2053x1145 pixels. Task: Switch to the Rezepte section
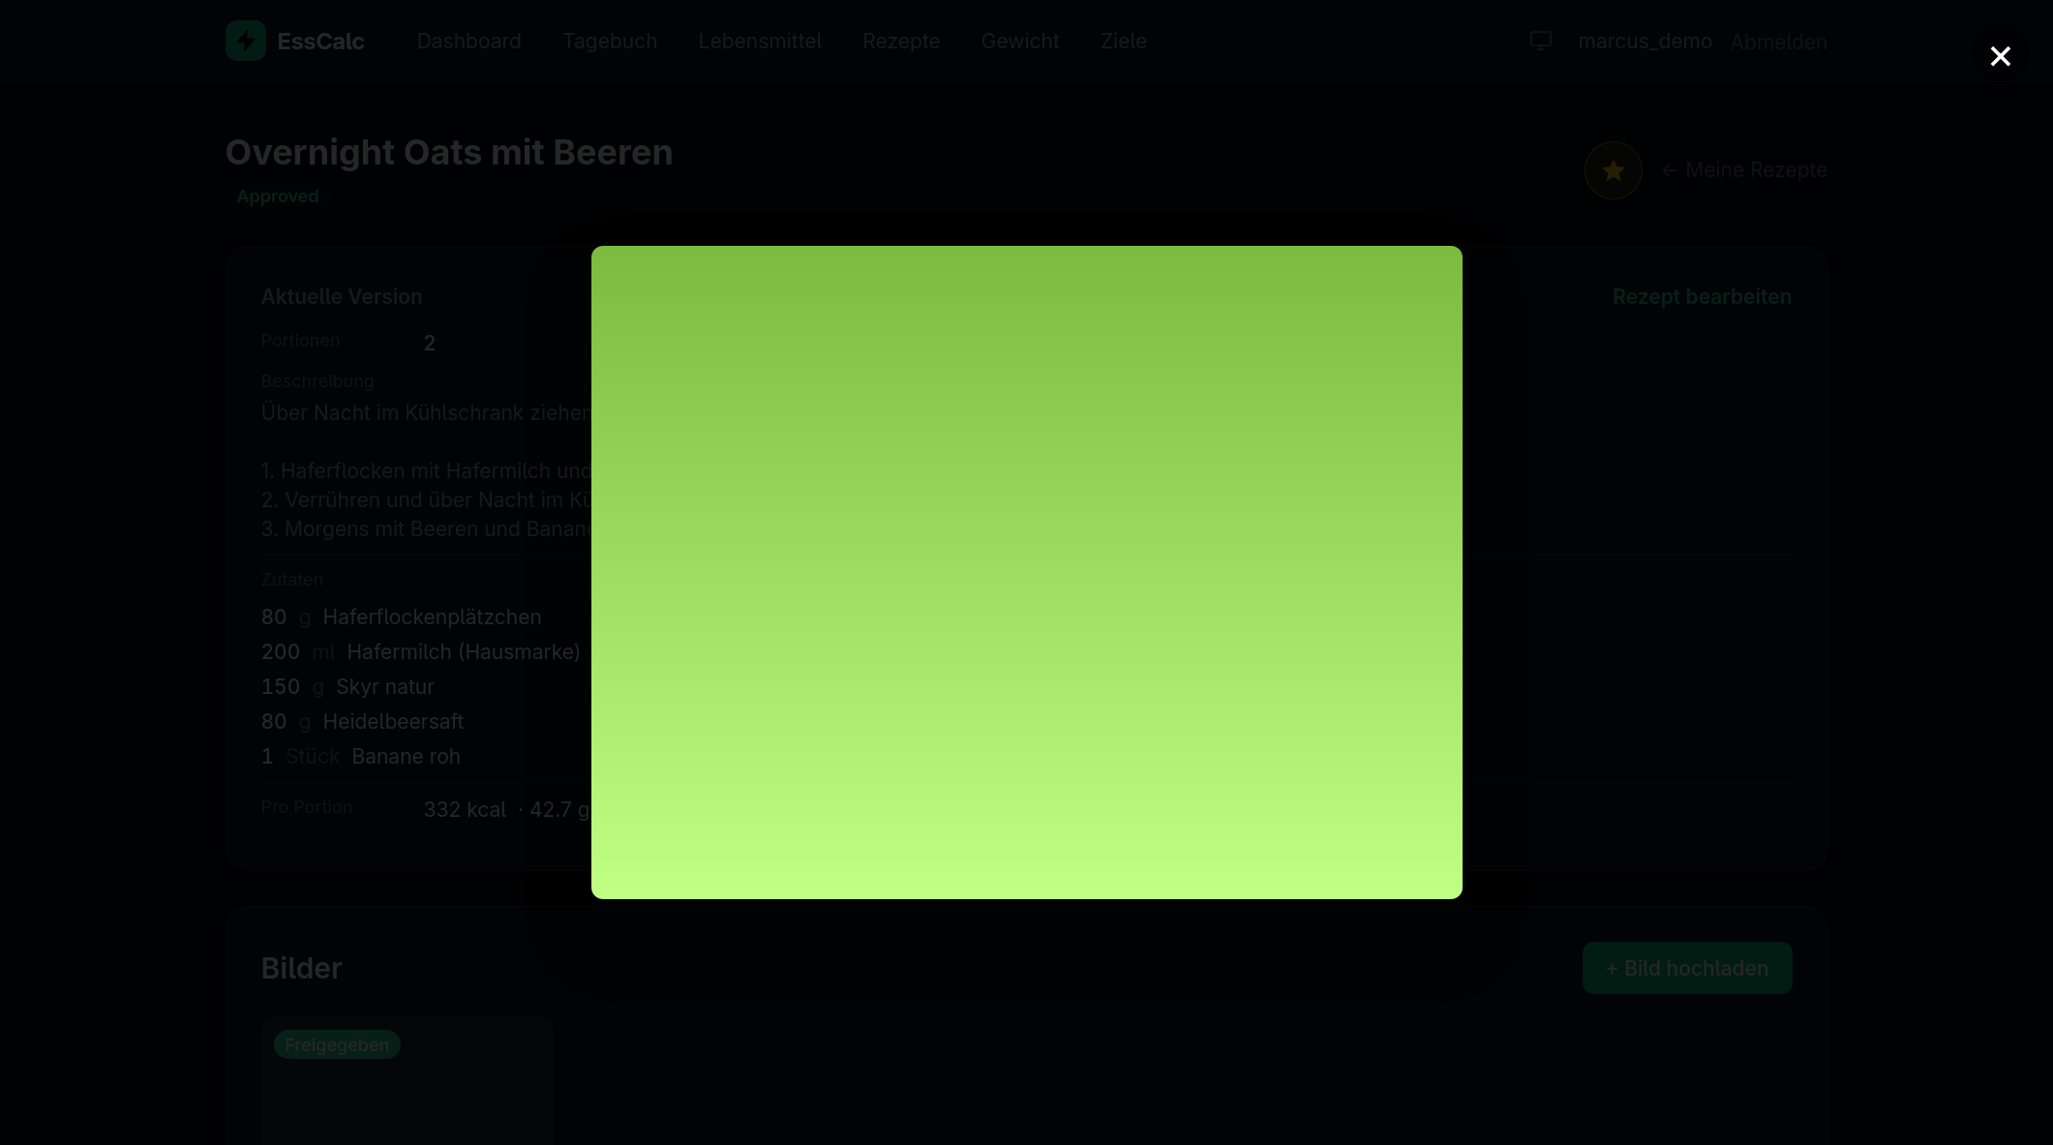[x=901, y=41]
